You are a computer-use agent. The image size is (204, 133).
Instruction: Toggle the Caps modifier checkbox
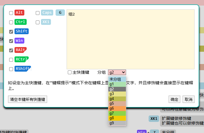pyautogui.click(x=38, y=13)
